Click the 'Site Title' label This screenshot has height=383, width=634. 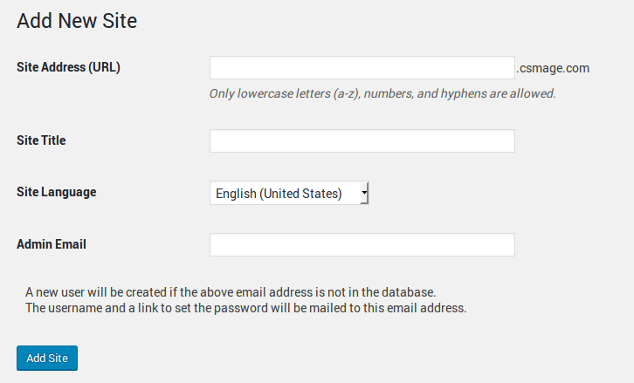(x=41, y=140)
